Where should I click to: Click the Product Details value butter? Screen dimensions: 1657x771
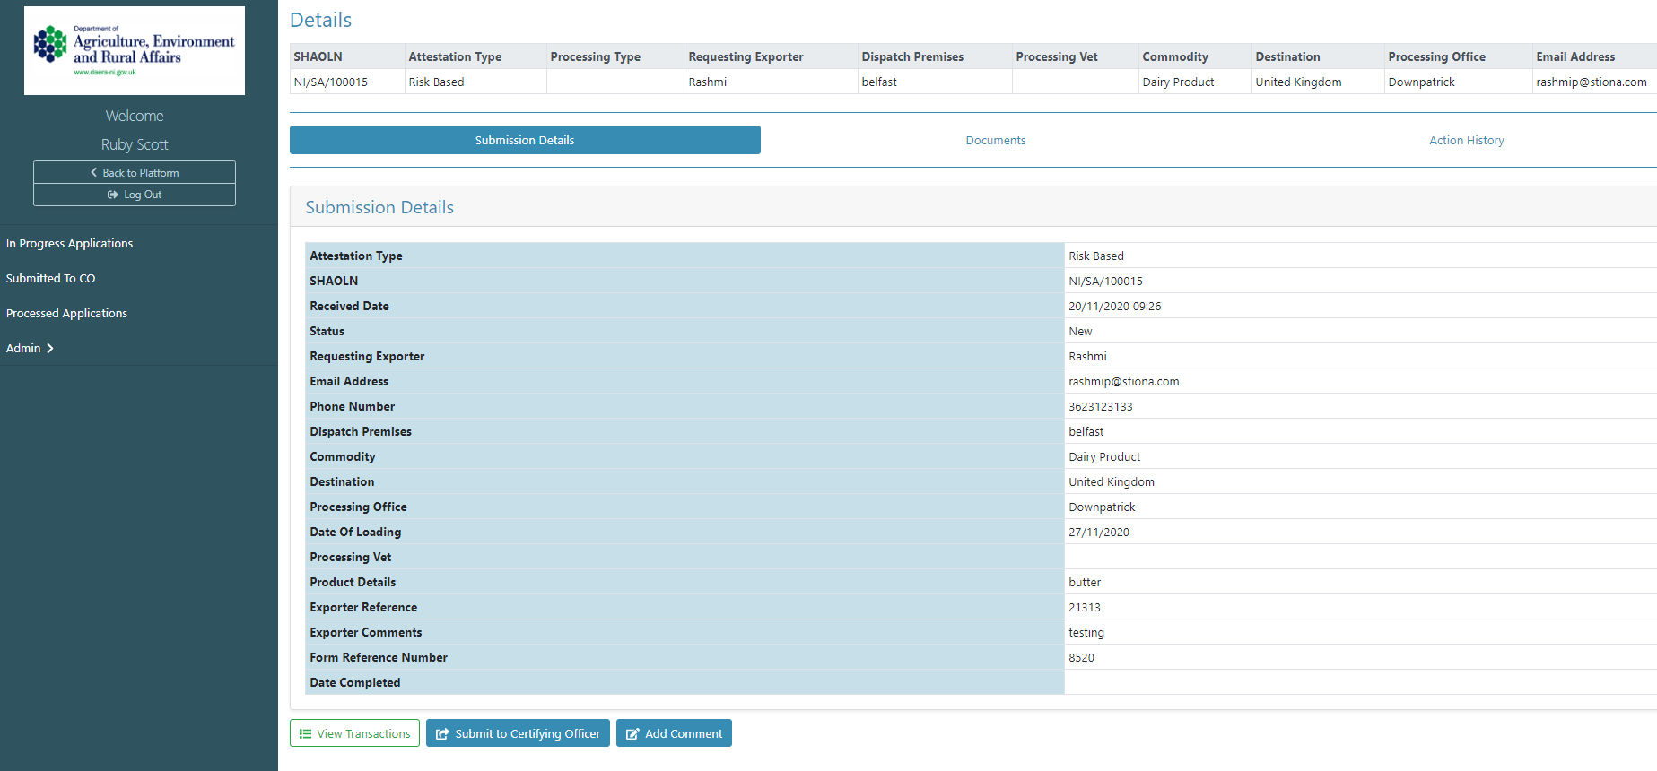coord(1085,582)
